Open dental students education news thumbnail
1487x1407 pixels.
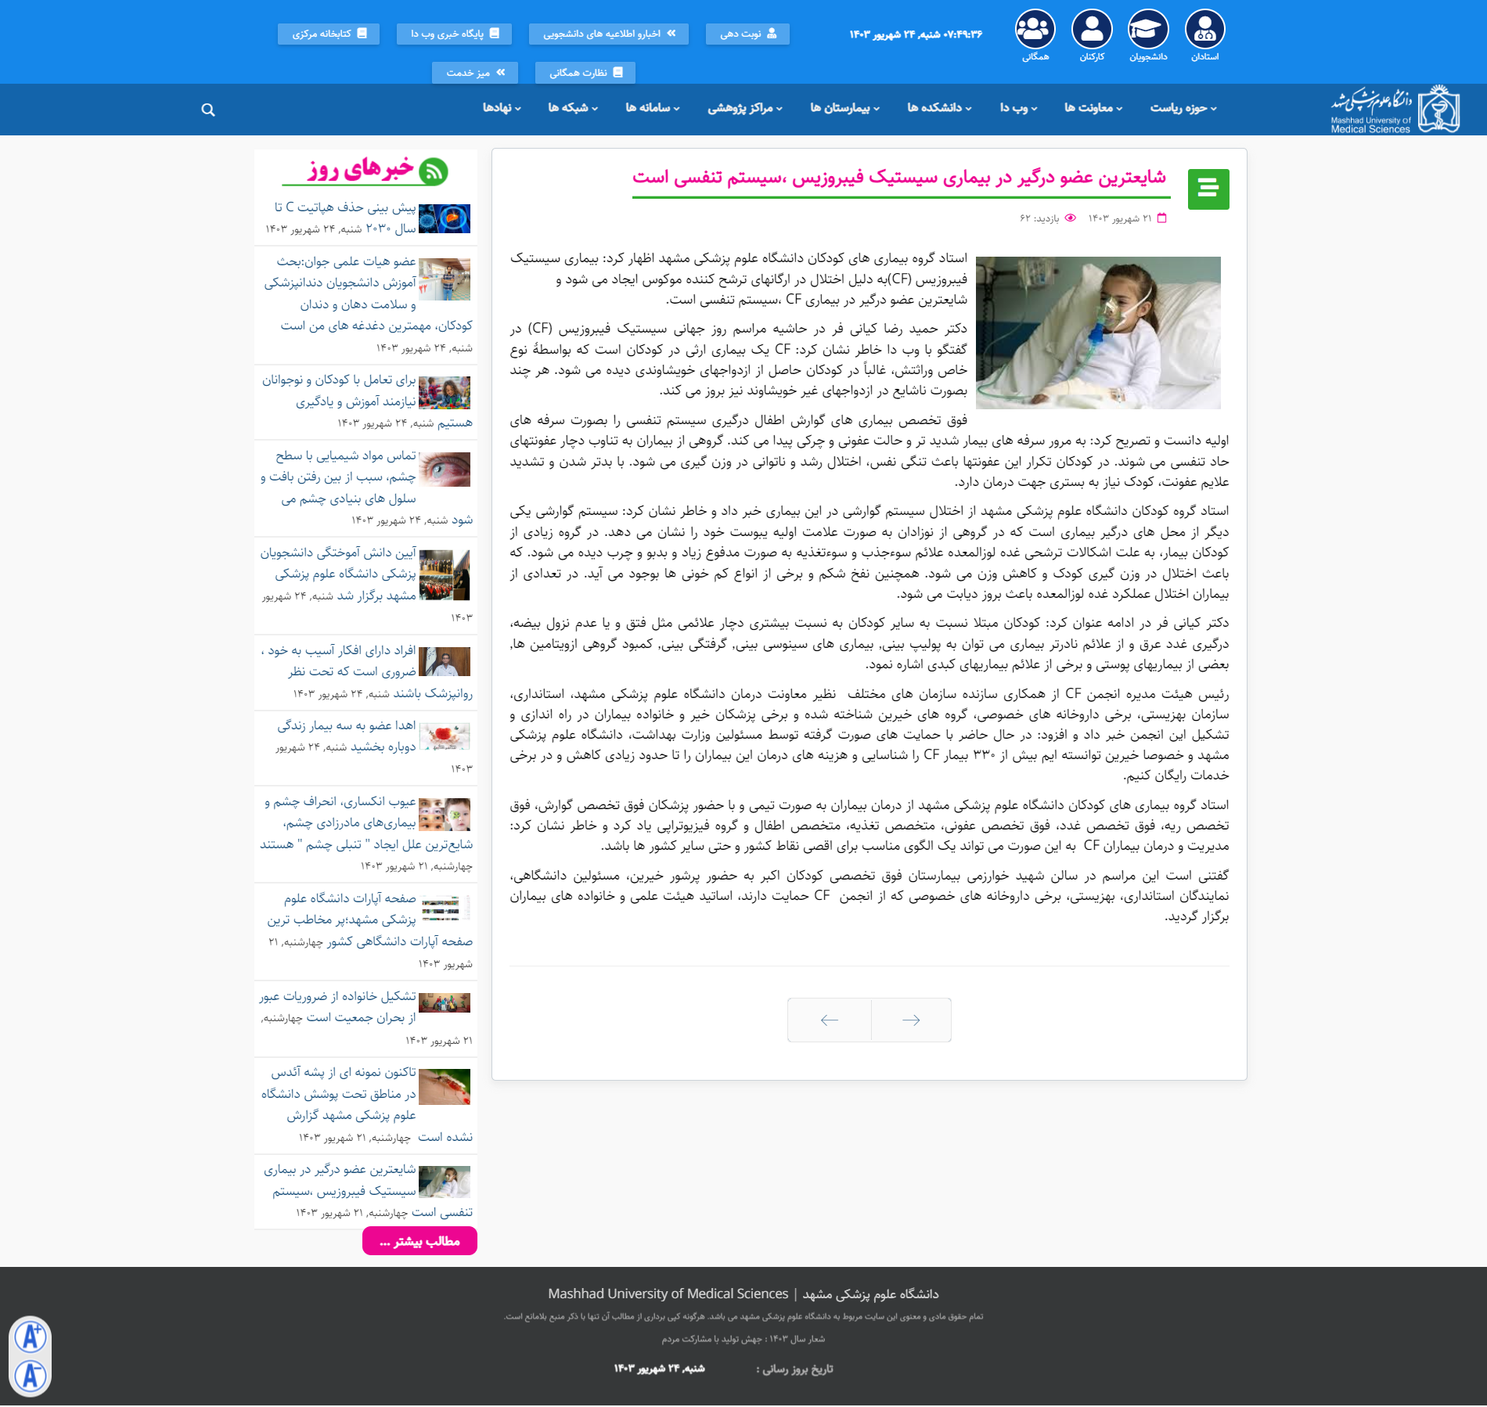[x=445, y=279]
